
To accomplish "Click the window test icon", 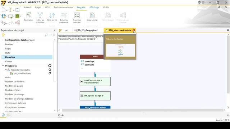I will [10, 16].
